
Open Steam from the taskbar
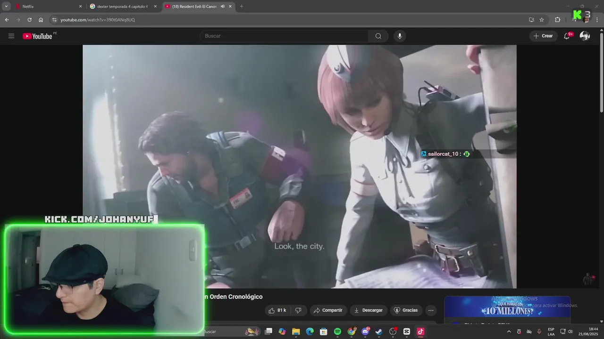(x=379, y=331)
